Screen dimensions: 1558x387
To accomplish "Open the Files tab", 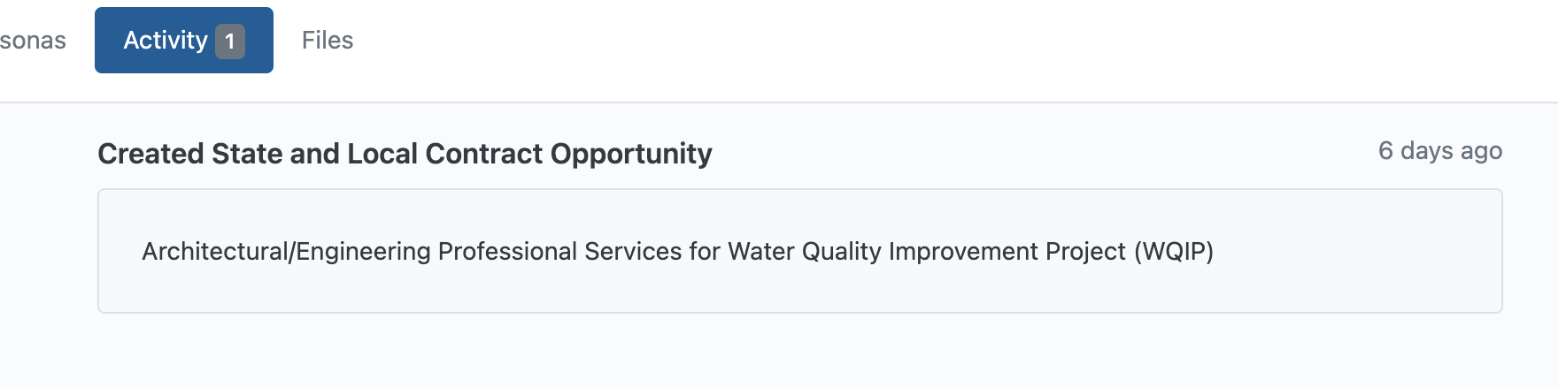I will (x=327, y=41).
